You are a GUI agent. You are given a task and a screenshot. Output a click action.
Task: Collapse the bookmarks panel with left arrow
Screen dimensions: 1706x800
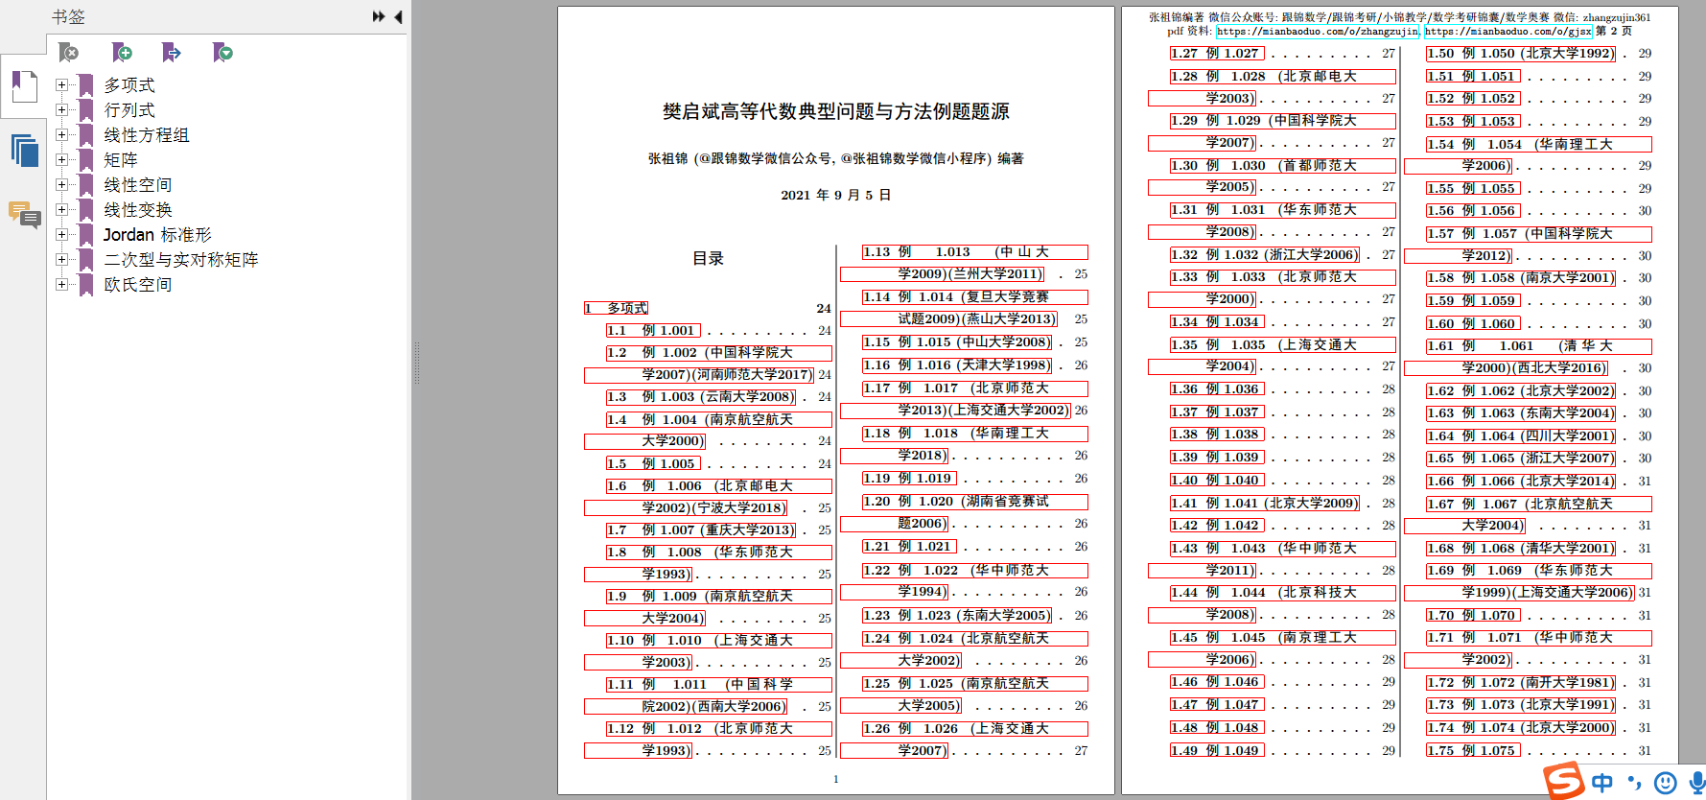click(x=398, y=16)
